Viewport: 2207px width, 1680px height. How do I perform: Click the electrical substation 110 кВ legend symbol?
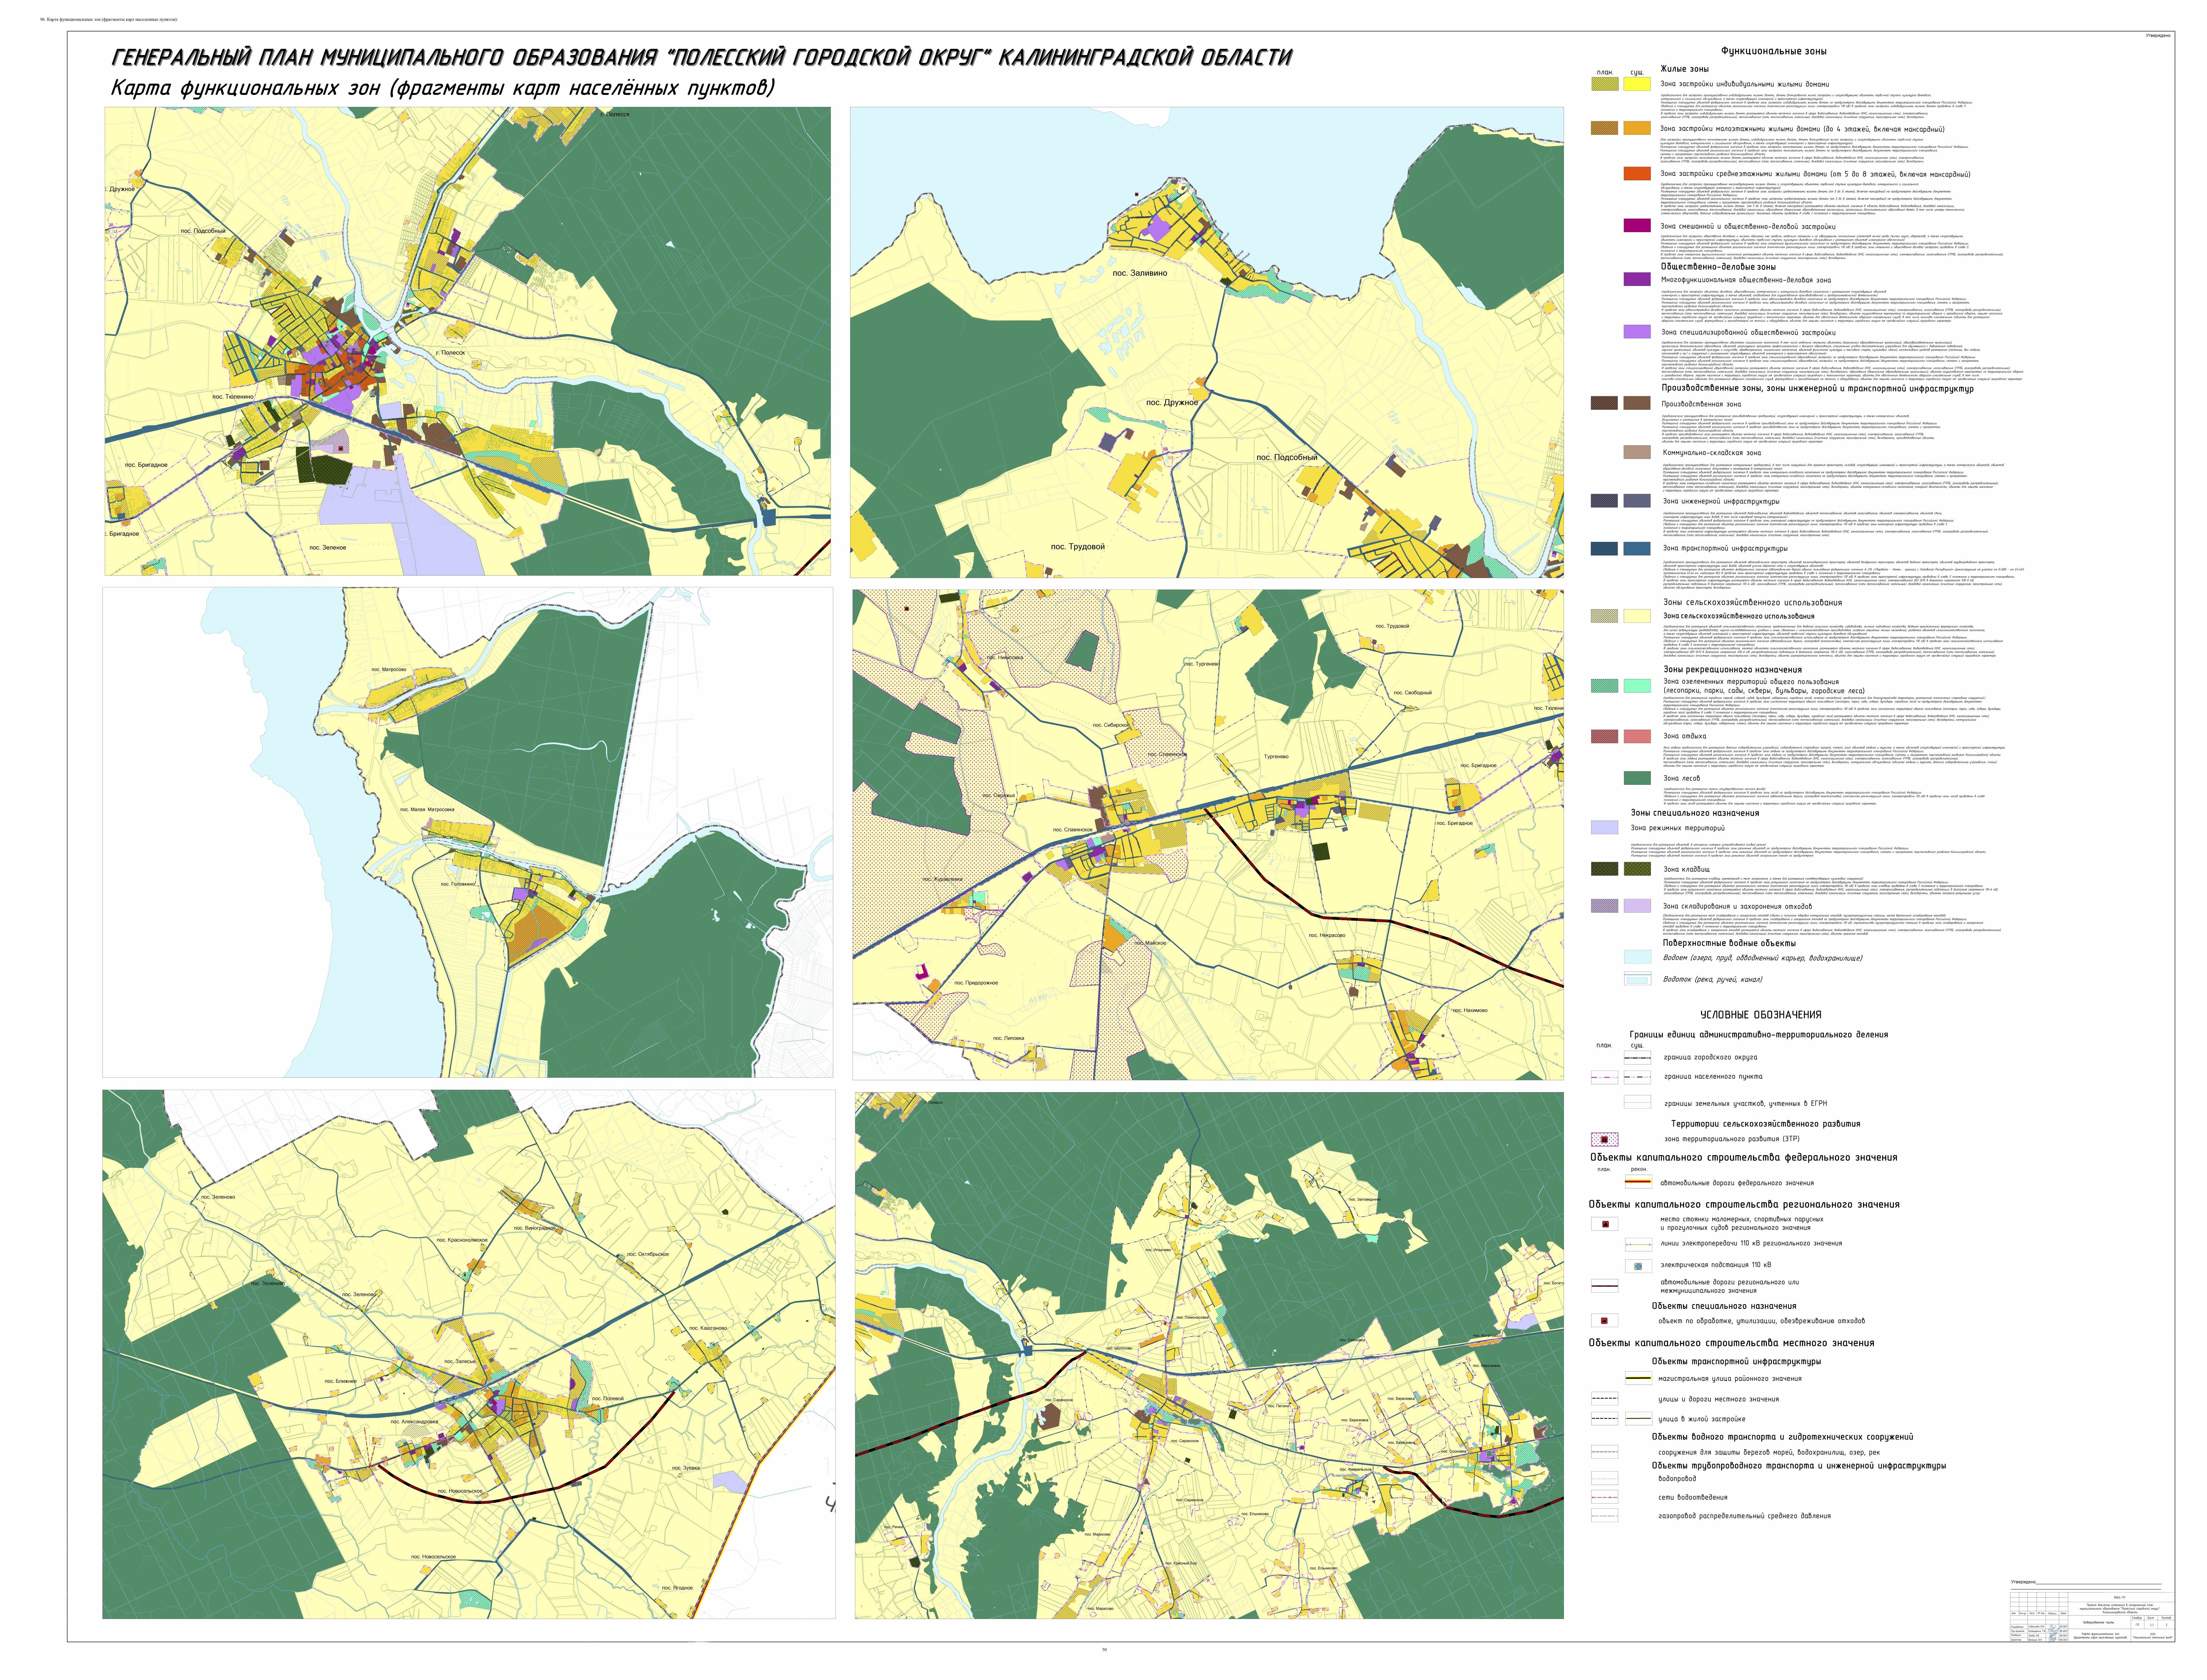coord(1638,1266)
